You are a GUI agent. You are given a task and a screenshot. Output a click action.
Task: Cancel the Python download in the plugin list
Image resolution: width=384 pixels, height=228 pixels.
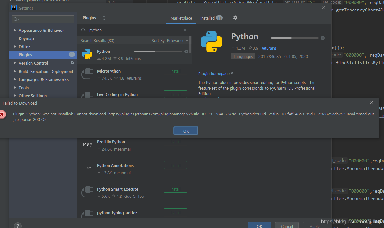186,52
